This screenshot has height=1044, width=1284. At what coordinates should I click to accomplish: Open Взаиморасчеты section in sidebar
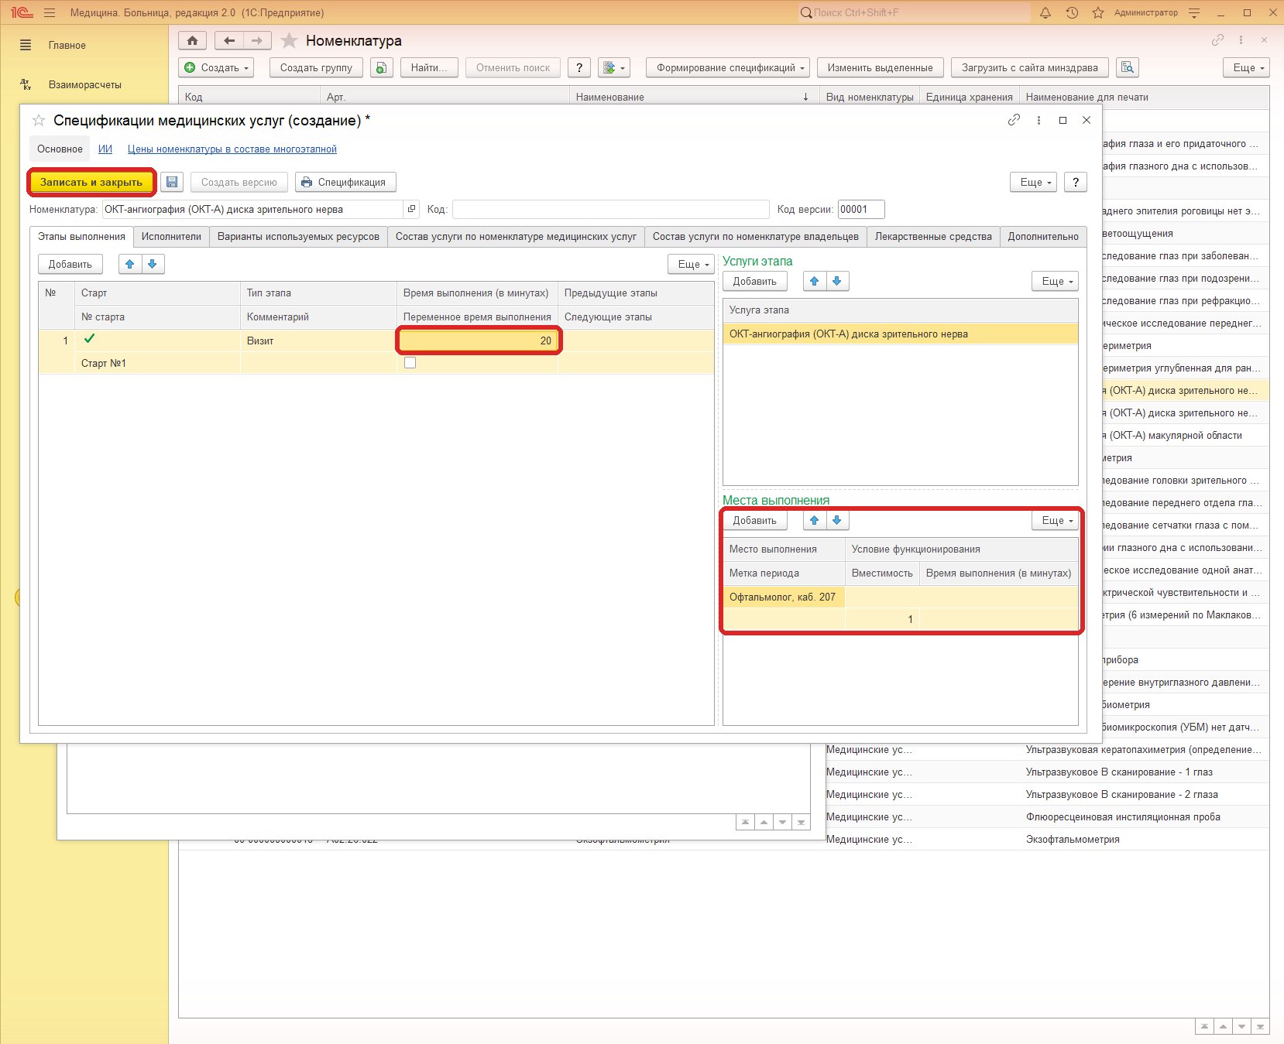tap(84, 84)
